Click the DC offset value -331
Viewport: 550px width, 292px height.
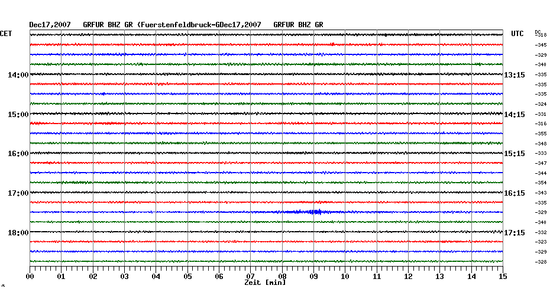pyautogui.click(x=541, y=114)
